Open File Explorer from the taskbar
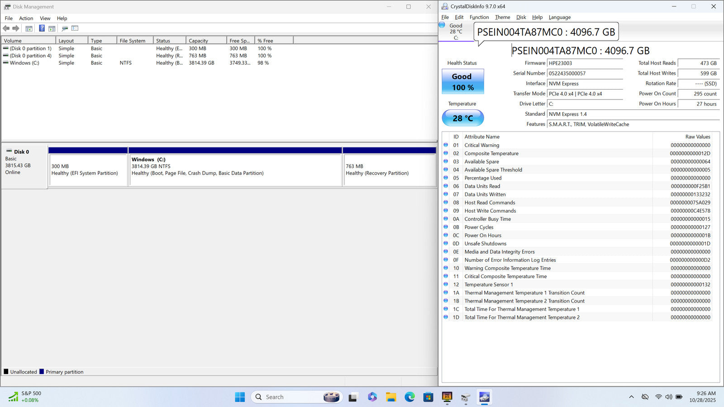This screenshot has height=407, width=724. click(391, 397)
